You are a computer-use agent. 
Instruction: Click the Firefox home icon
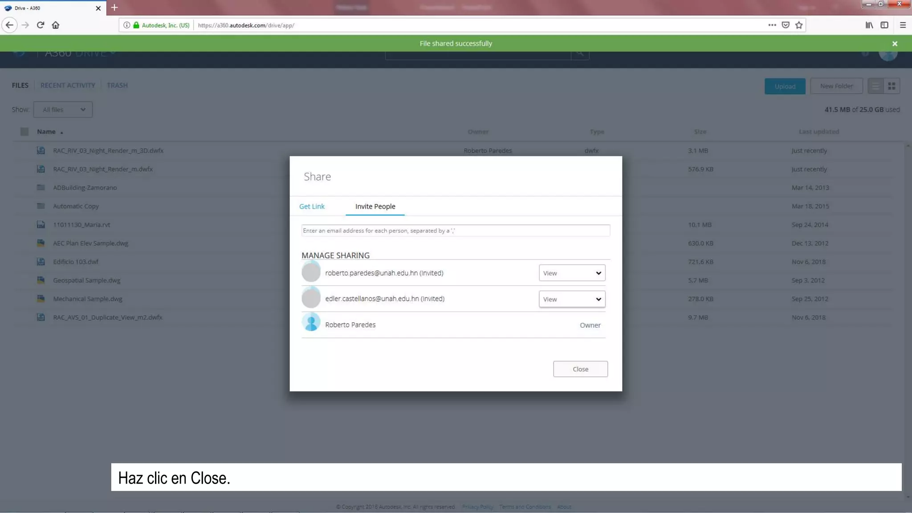(x=56, y=25)
